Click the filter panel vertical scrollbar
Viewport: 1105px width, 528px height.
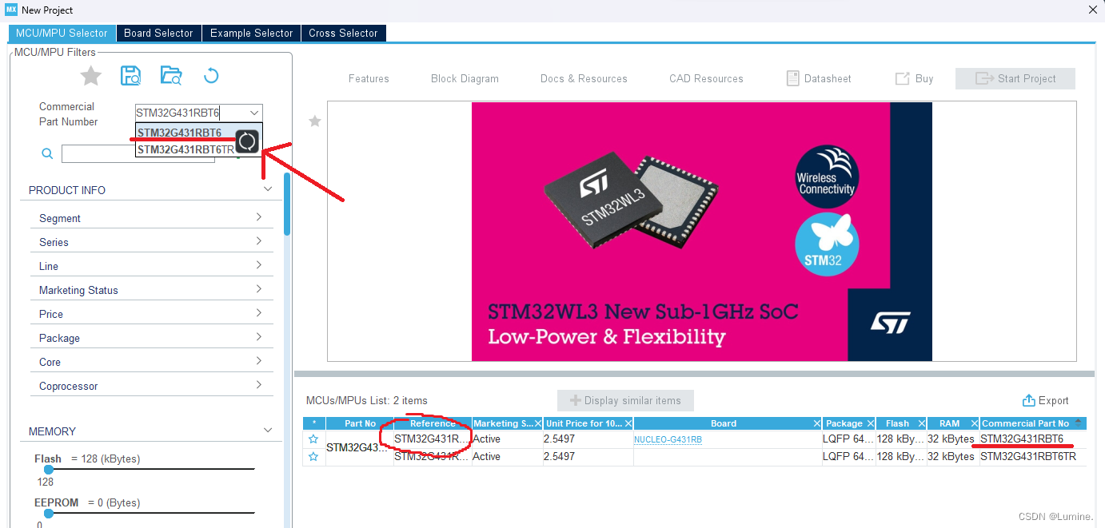point(287,204)
